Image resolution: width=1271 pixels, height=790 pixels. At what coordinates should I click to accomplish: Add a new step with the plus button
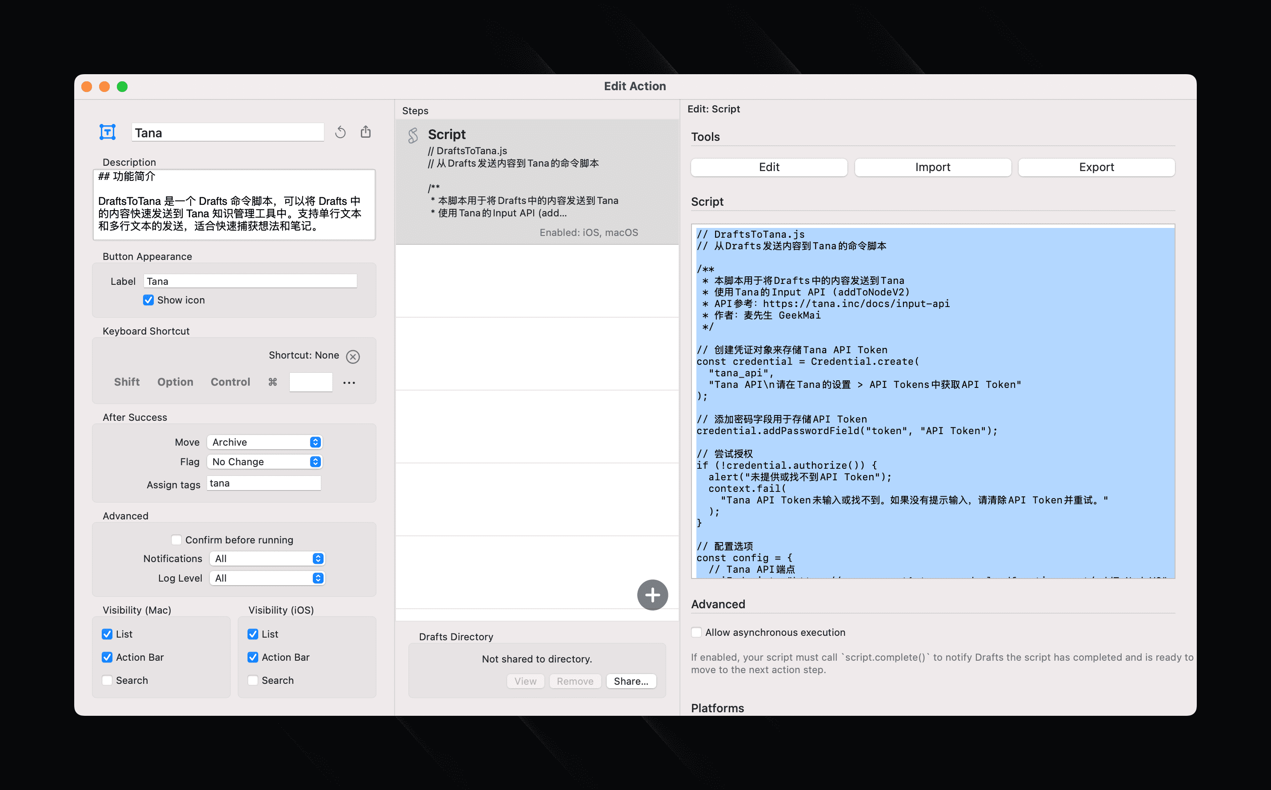(x=652, y=594)
